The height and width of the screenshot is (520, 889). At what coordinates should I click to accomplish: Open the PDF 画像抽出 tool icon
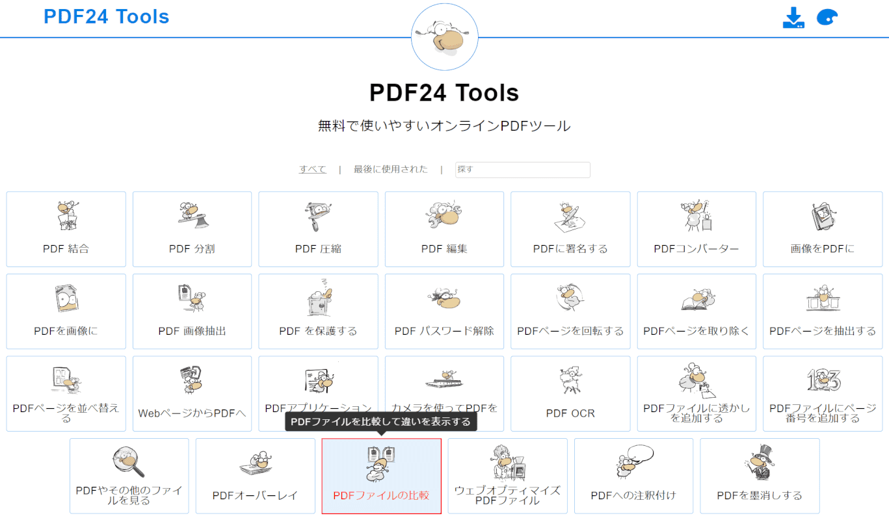click(x=192, y=299)
